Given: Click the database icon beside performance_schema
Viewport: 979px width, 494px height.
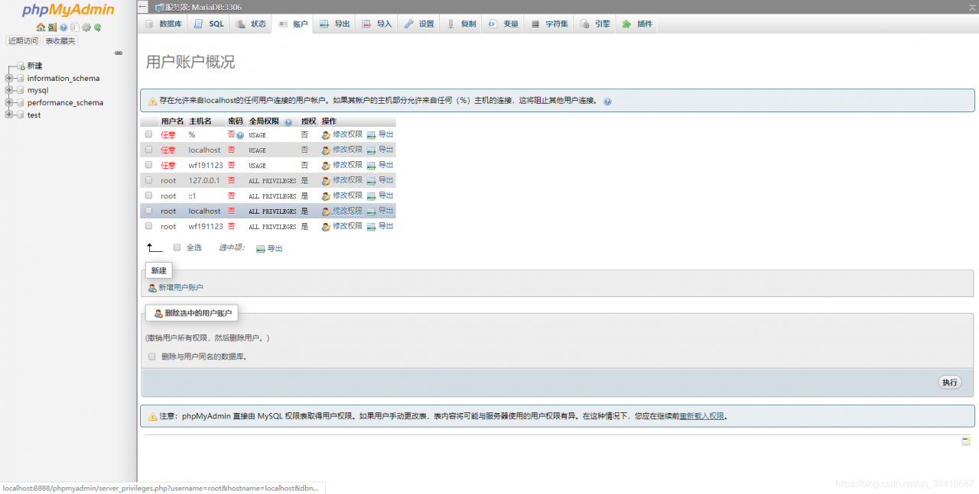Looking at the screenshot, I should click(20, 102).
